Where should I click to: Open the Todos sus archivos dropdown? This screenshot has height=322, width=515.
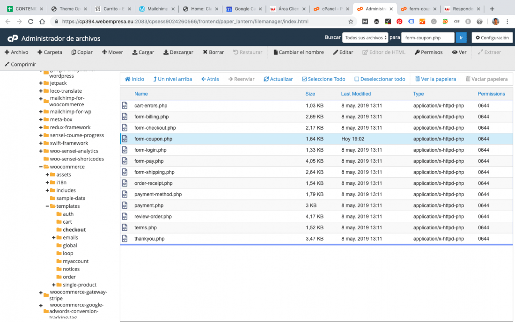pos(365,38)
